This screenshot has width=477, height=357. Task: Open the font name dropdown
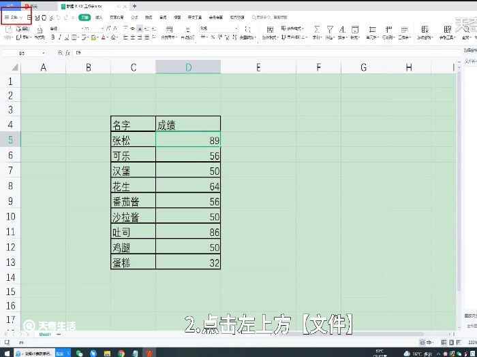pos(66,29)
